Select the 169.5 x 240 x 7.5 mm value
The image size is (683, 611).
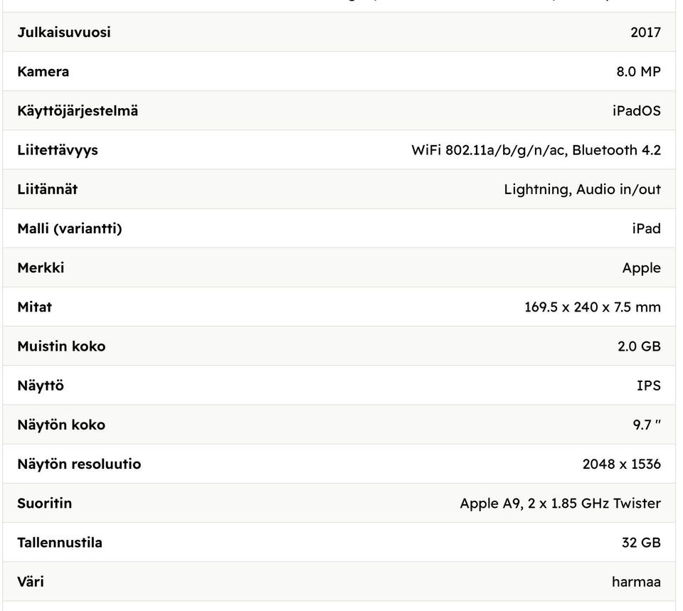(x=593, y=307)
